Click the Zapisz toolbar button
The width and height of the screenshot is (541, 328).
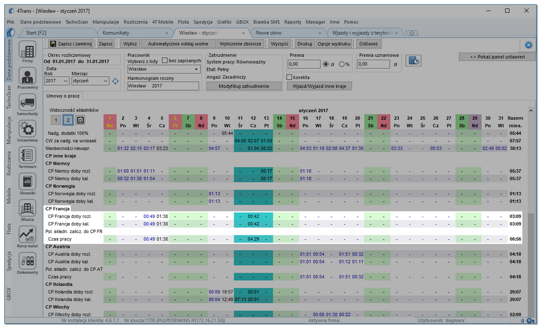(x=105, y=44)
